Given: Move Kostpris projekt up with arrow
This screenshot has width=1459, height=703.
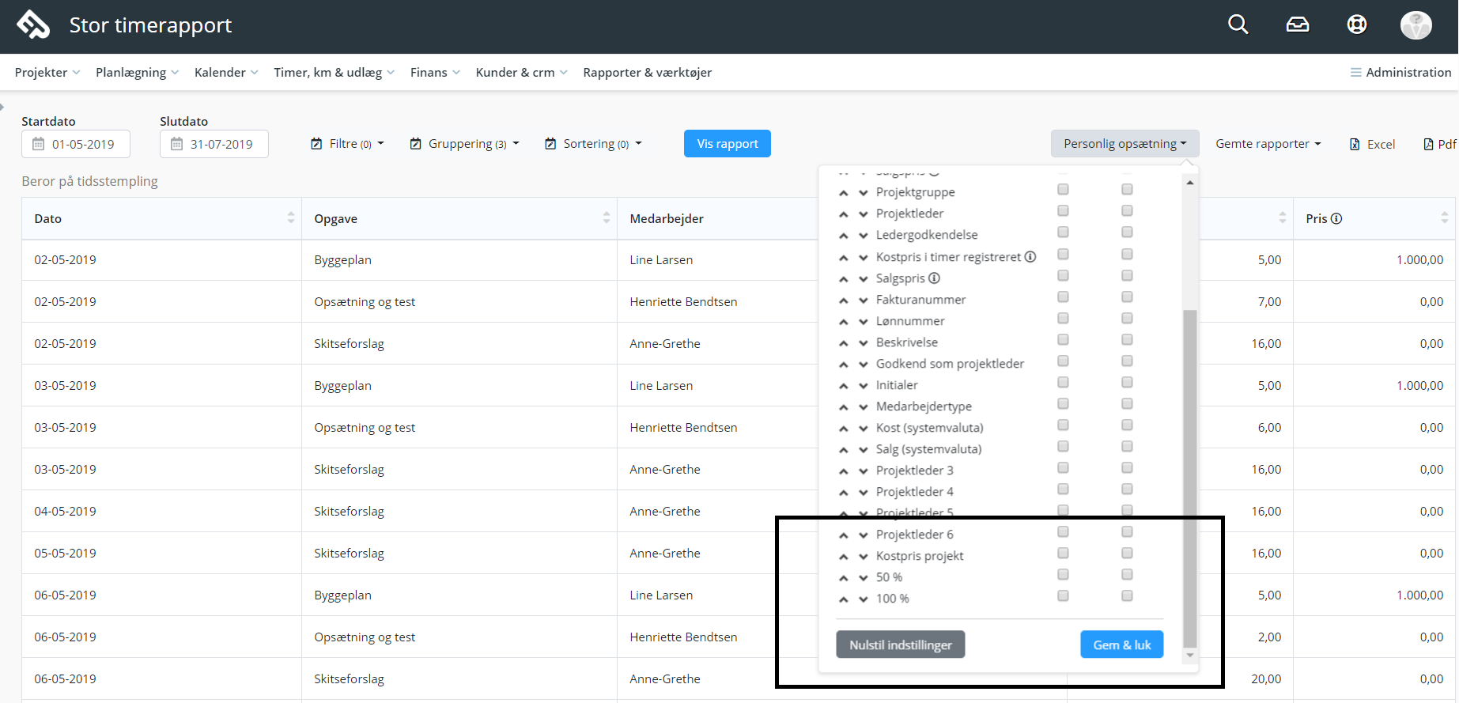Looking at the screenshot, I should (844, 557).
